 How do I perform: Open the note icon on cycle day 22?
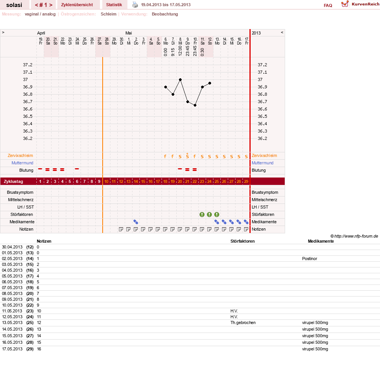(x=194, y=229)
